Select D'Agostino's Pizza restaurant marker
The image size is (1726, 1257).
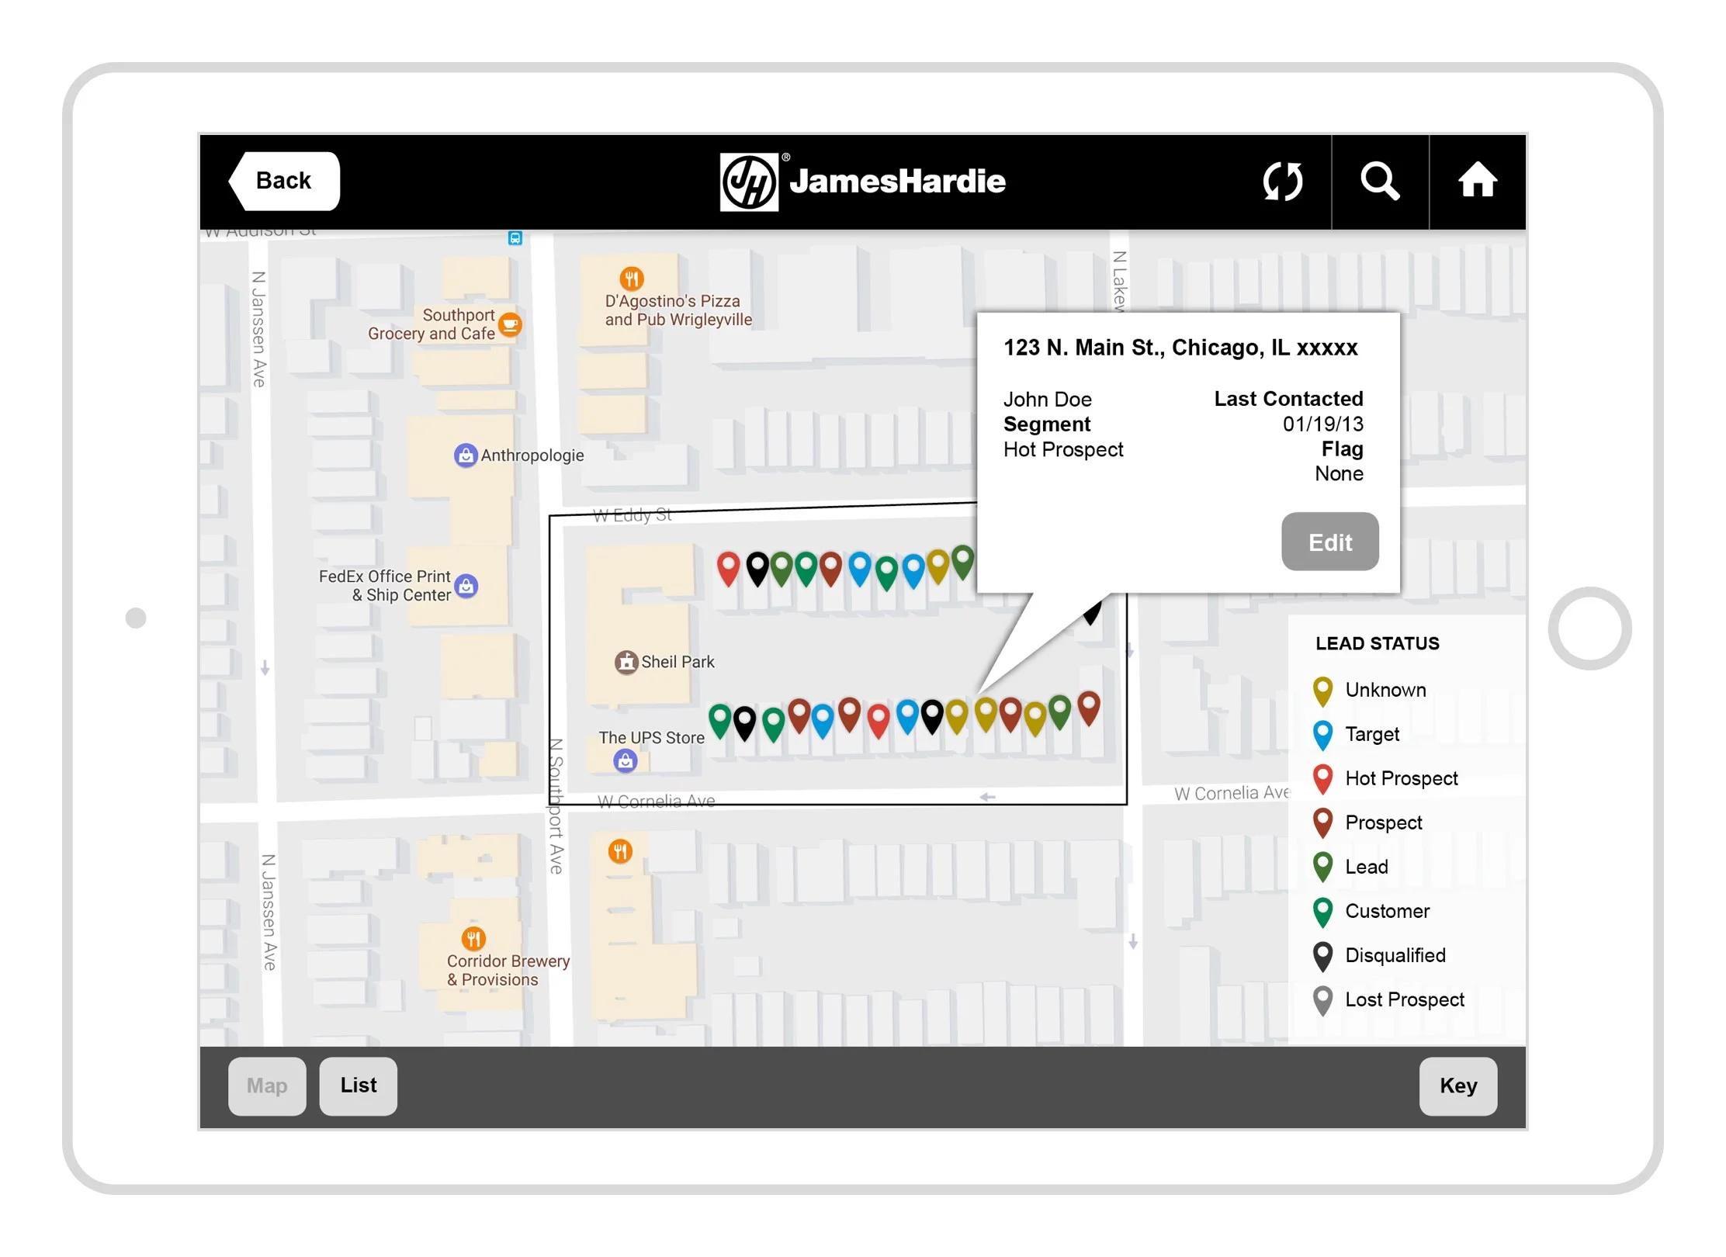[x=632, y=279]
